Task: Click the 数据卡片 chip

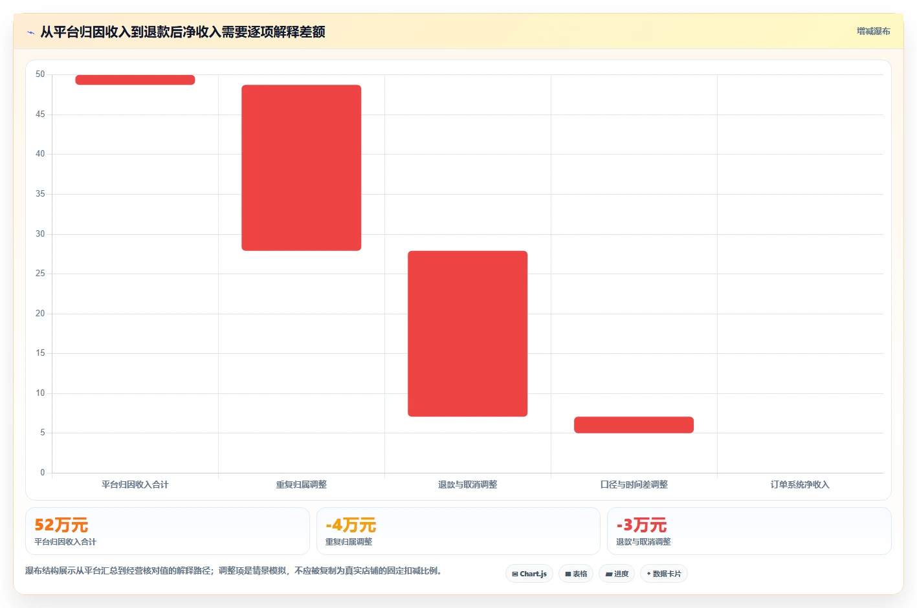Action: [664, 574]
